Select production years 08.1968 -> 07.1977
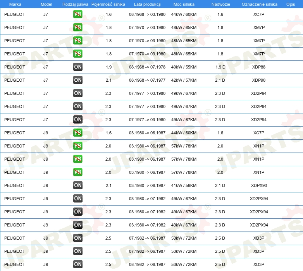This screenshot has width=303, height=271. (147, 80)
